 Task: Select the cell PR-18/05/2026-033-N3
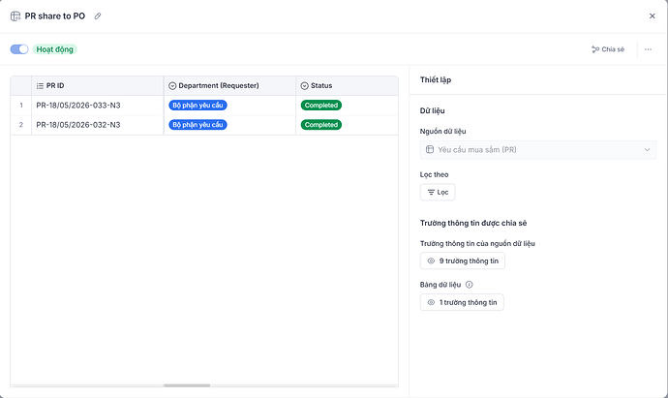point(98,106)
